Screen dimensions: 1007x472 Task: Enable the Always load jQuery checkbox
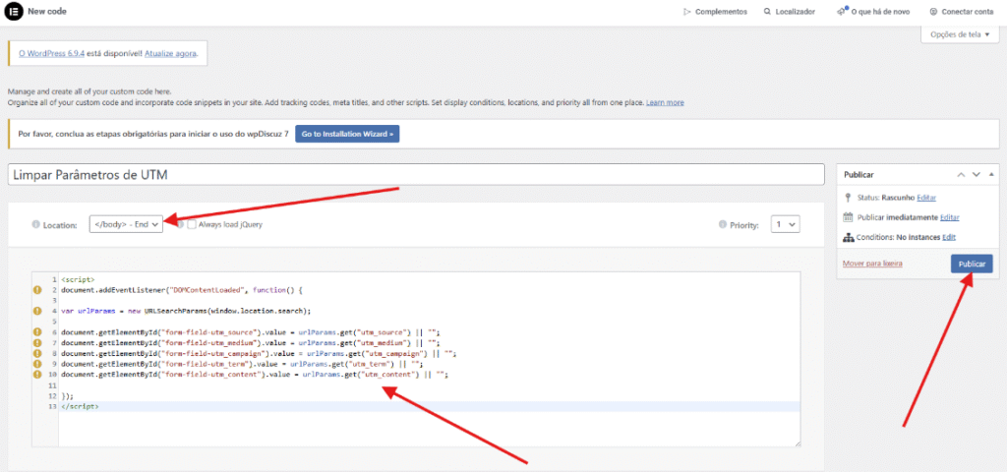(192, 224)
